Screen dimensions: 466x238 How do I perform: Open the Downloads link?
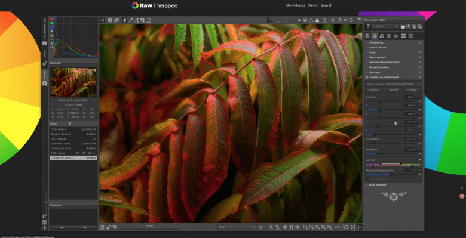(x=295, y=5)
